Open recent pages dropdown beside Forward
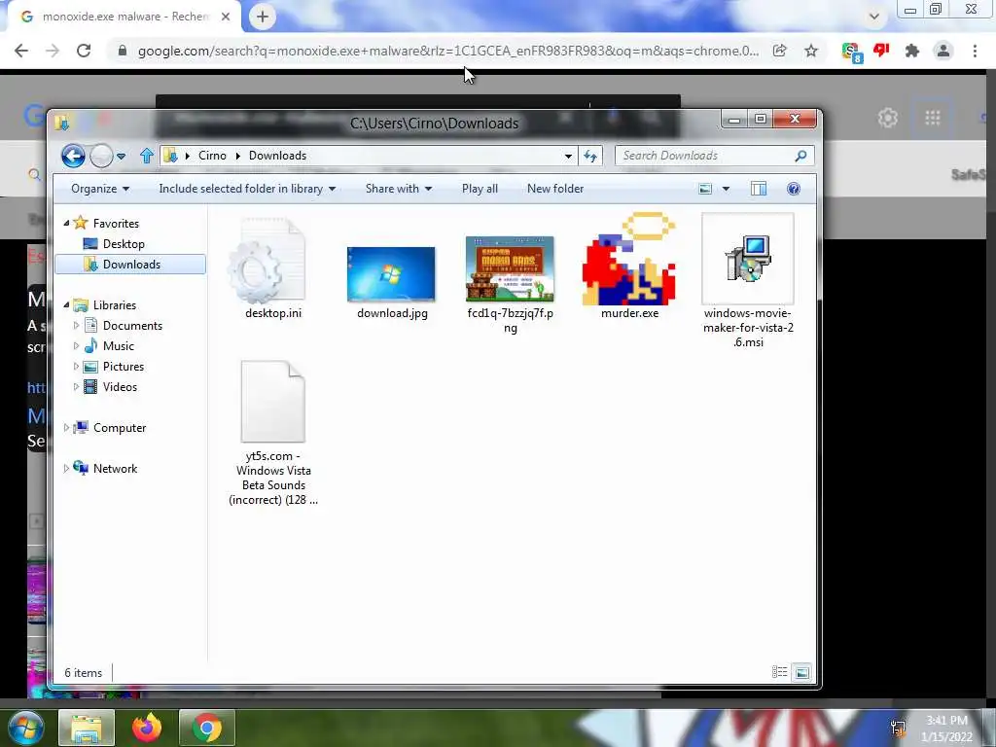 [x=121, y=157]
